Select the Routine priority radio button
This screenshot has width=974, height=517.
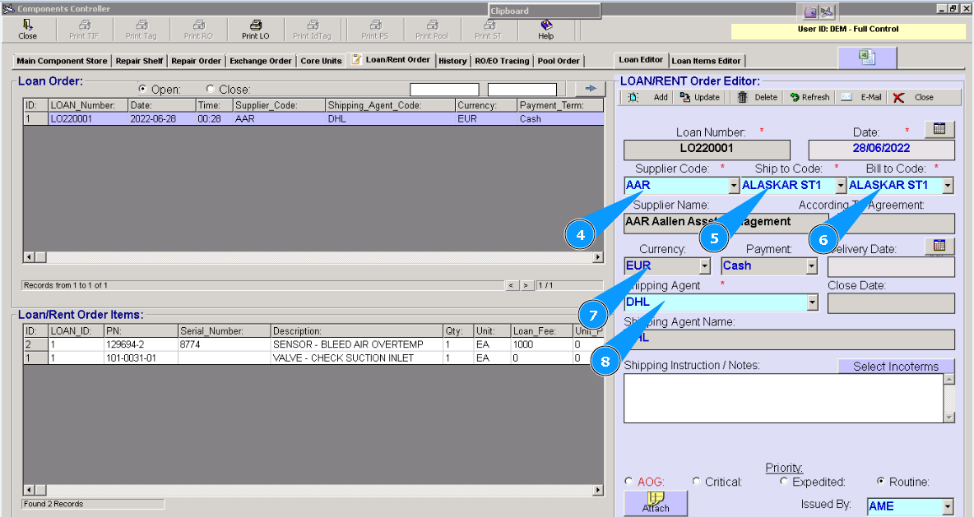881,481
